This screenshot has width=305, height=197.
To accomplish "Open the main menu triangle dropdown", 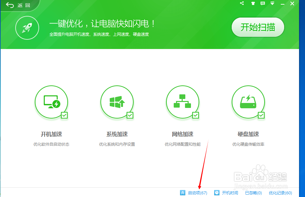I will click(x=272, y=4).
